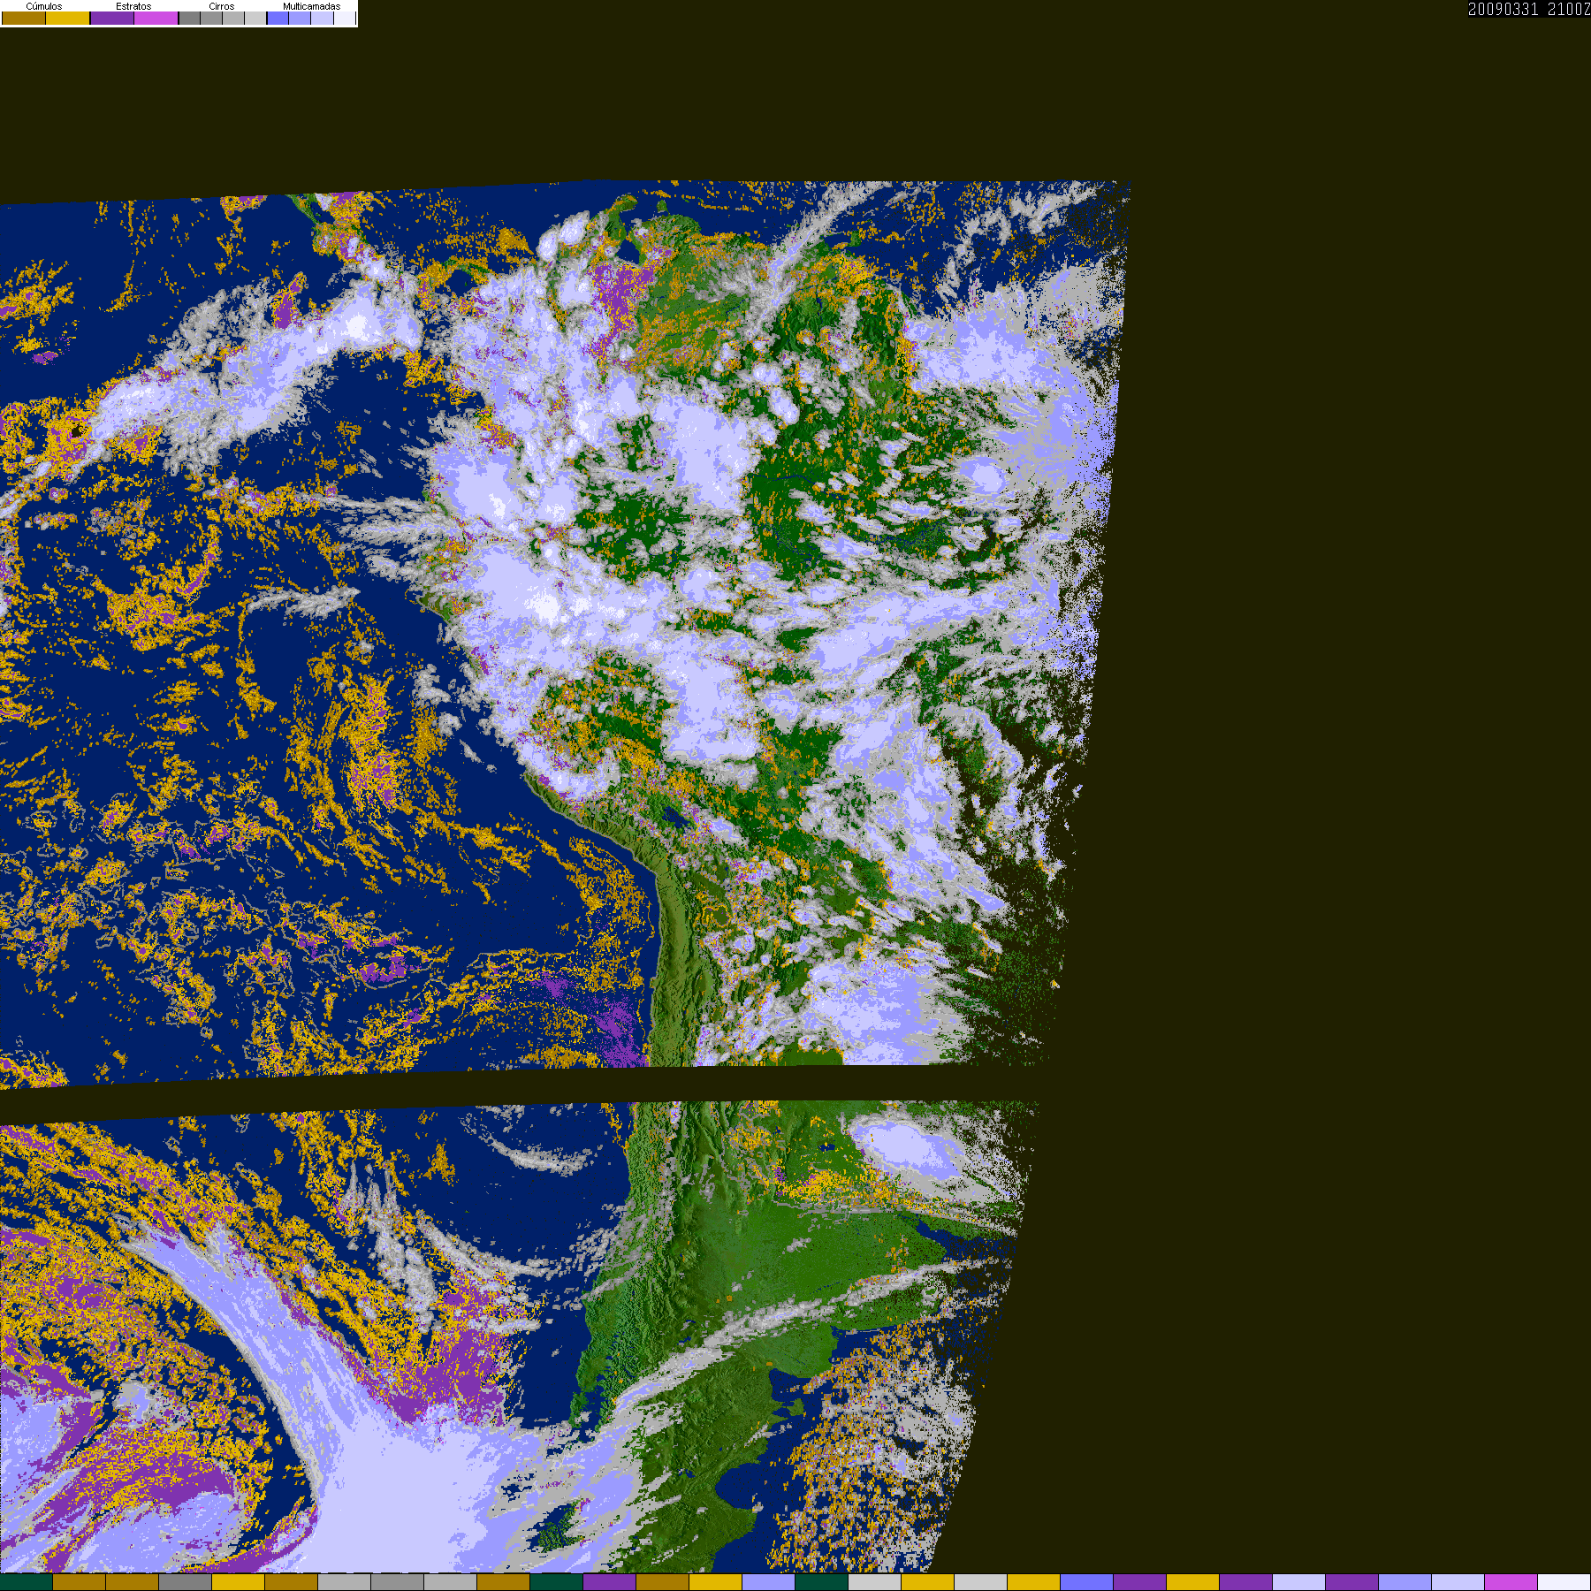Click the dark brown Cúmulos legend swatch
The height and width of the screenshot is (1591, 1591).
24,18
